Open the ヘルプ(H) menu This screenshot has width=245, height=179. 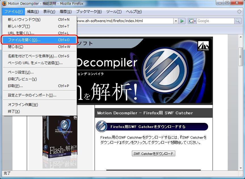point(134,12)
